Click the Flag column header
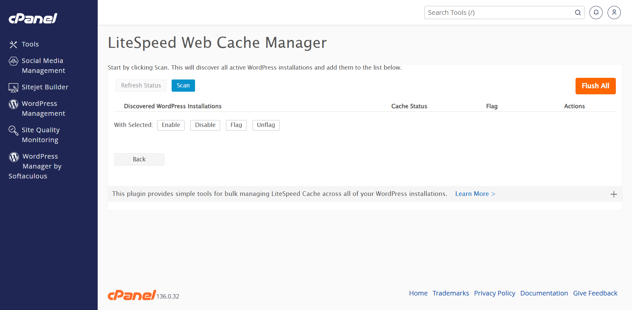The image size is (632, 310). 492,106
